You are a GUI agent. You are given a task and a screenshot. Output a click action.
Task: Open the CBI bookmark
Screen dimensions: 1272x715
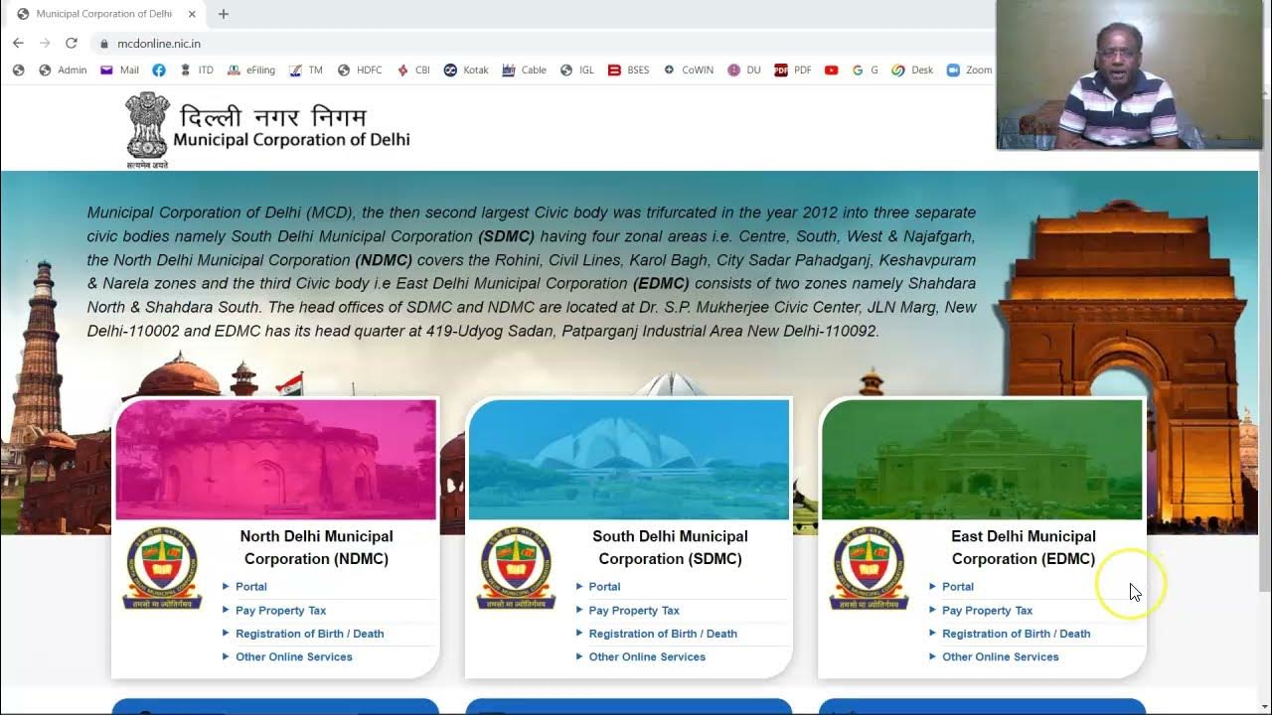413,71
